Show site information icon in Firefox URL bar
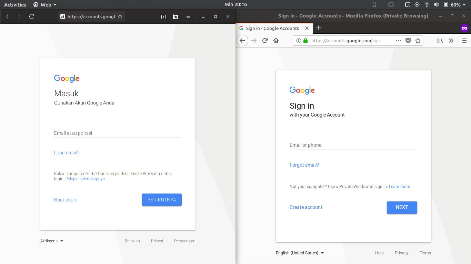The width and height of the screenshot is (471, 264). 299,41
